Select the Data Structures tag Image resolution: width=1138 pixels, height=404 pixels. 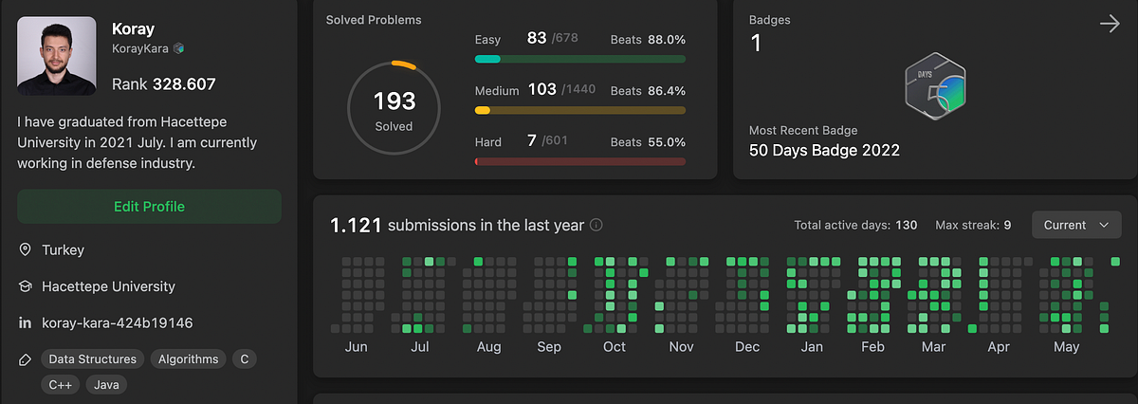click(x=94, y=359)
